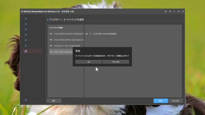Click the disk icon beside 2 Disk 476.94 GB
205x115 pixels.
point(51,40)
